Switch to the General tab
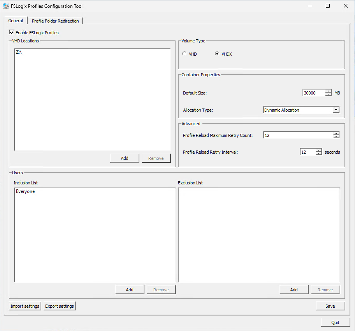 tap(16, 21)
